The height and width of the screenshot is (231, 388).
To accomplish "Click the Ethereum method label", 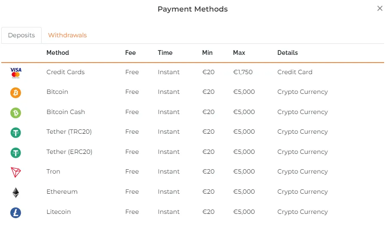I will (x=62, y=192).
